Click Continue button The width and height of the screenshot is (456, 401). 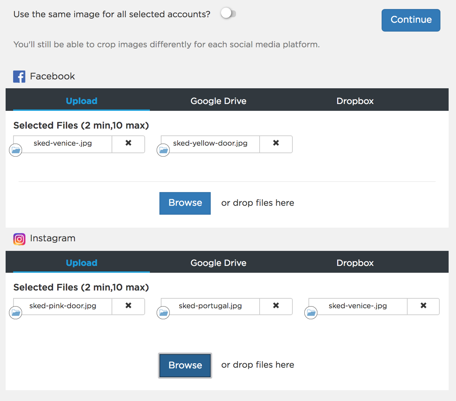(x=411, y=20)
